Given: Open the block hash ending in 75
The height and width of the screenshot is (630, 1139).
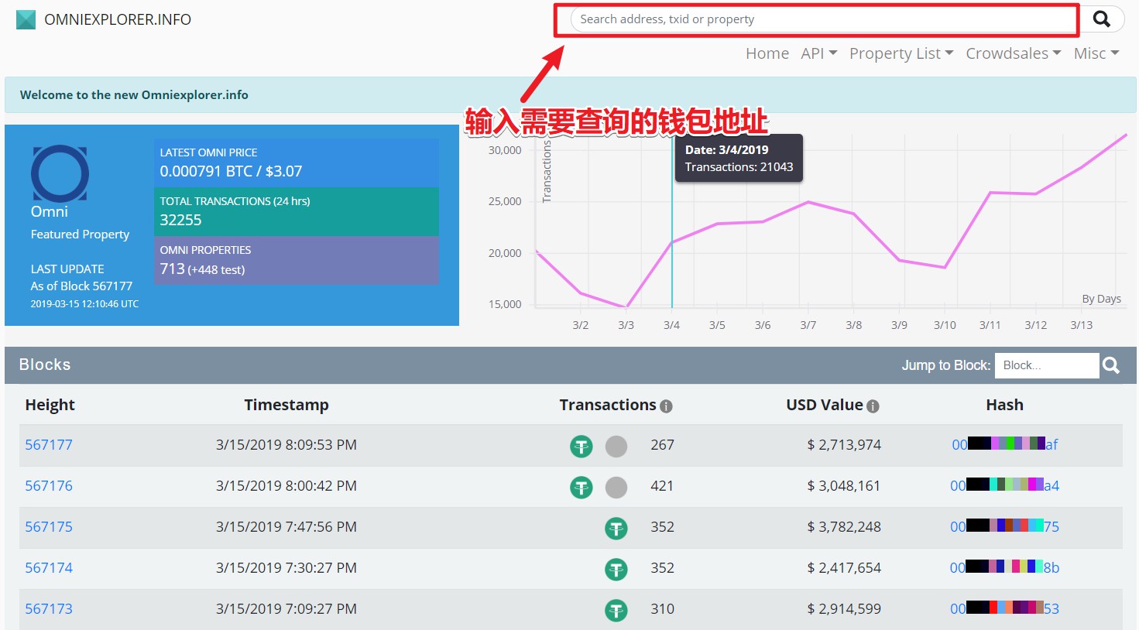Looking at the screenshot, I should 1004,526.
